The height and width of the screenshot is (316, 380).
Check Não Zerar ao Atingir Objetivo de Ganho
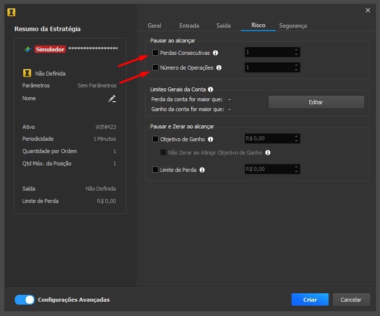coord(164,152)
